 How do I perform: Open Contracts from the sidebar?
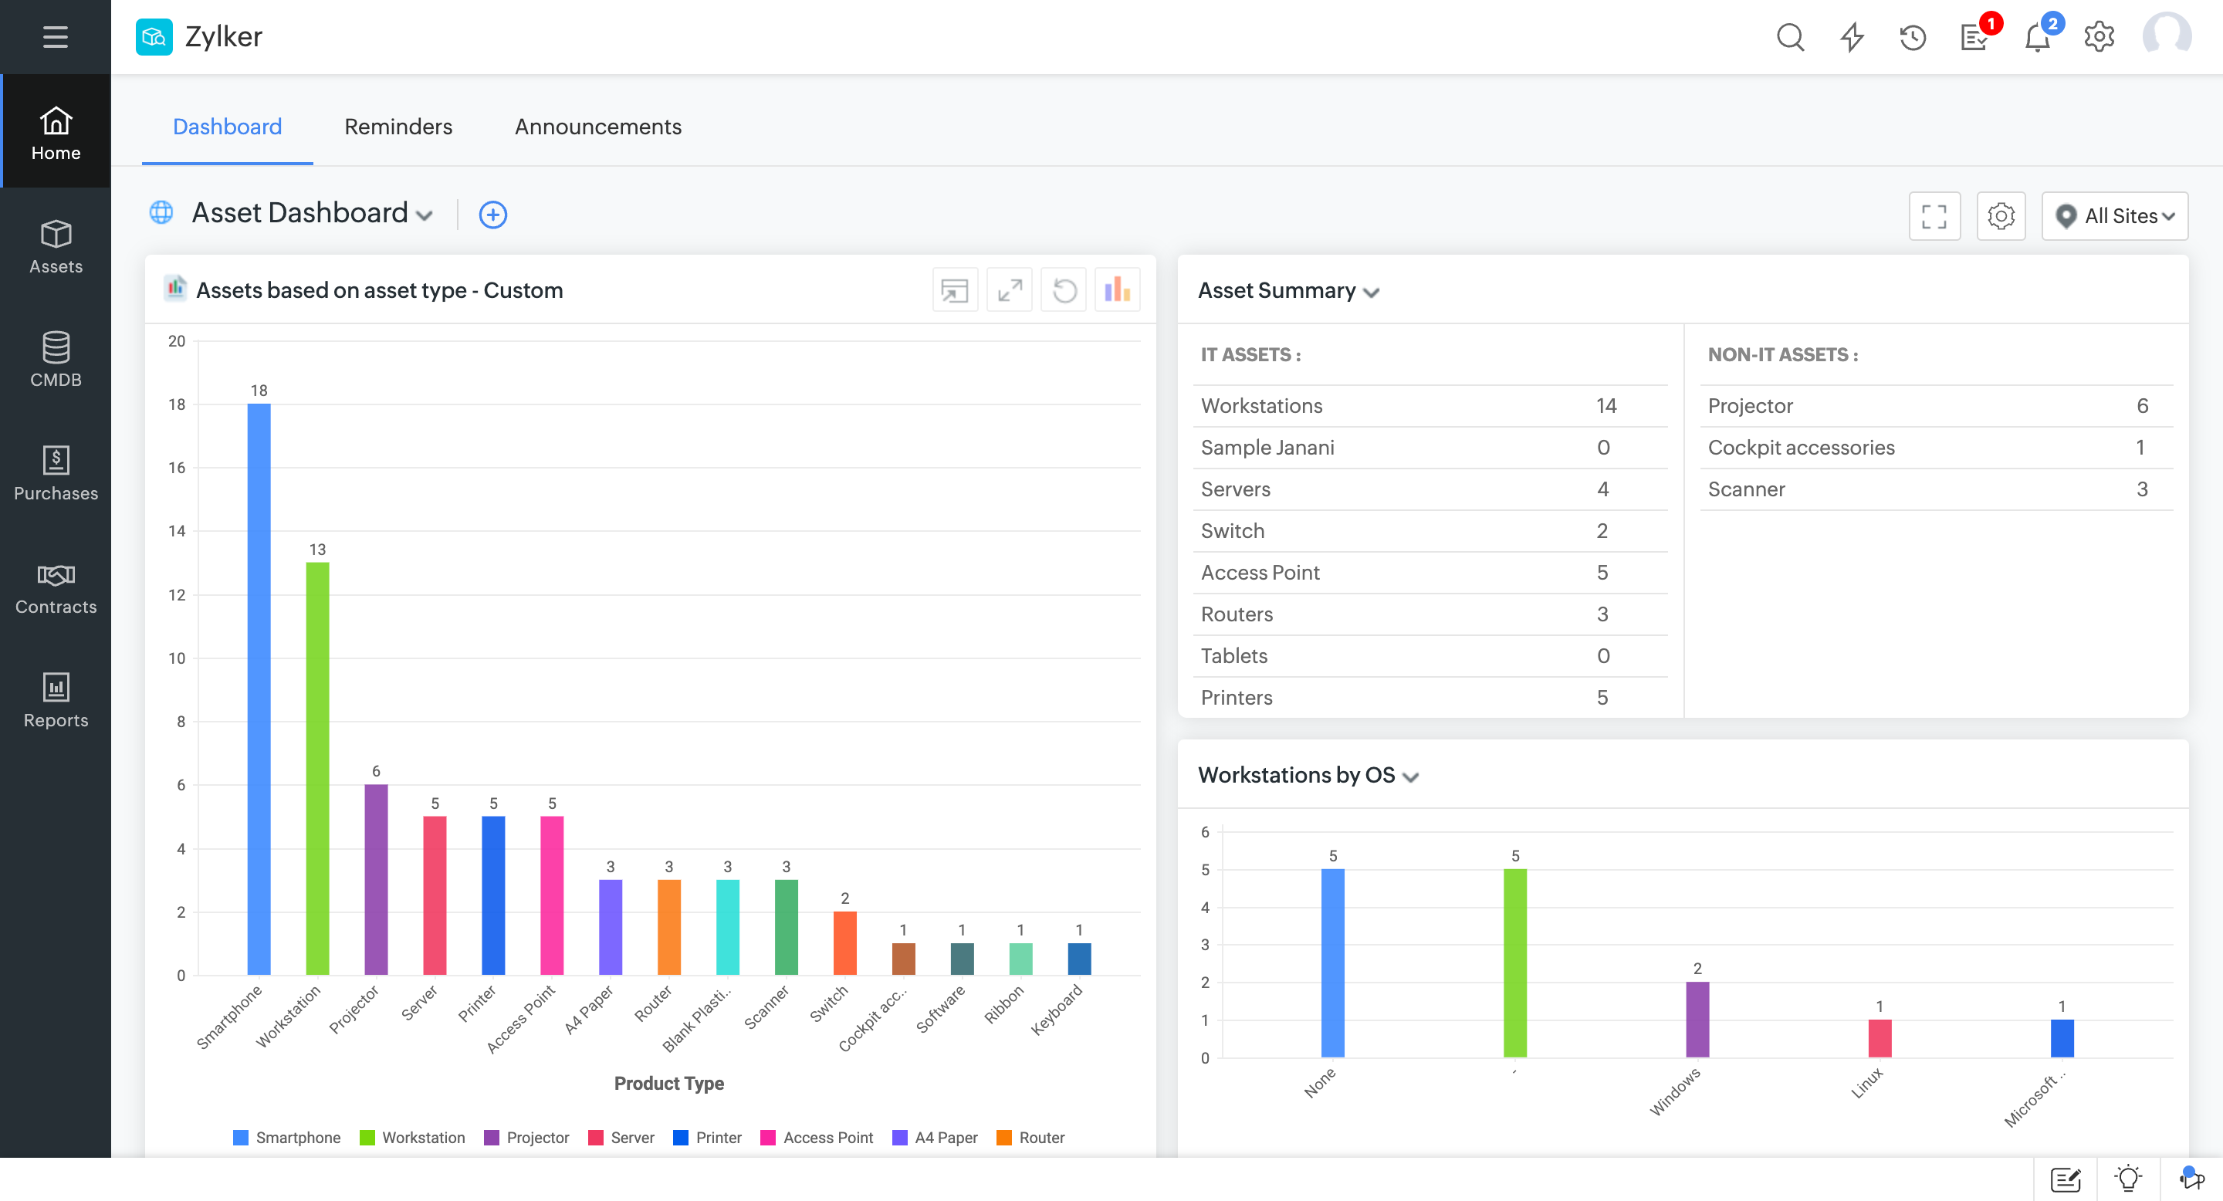56,587
